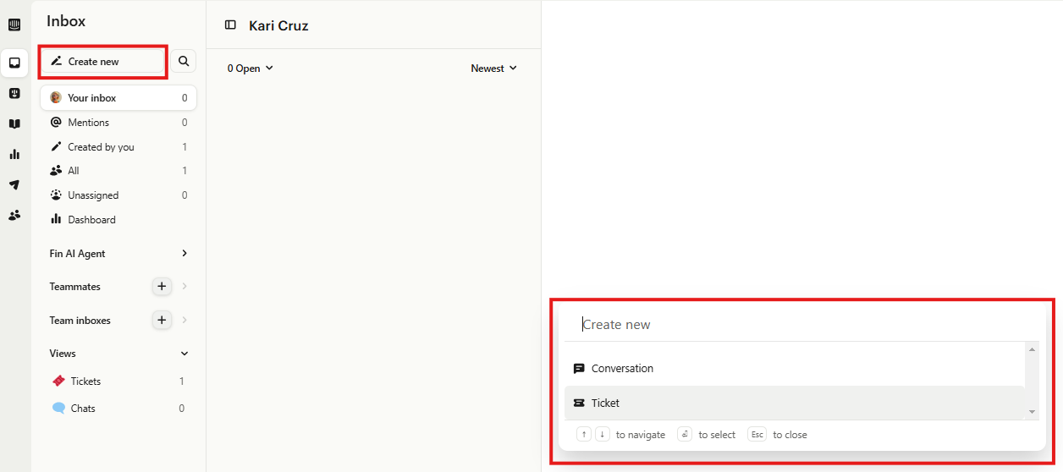This screenshot has width=1063, height=472.
Task: Add a teammate with the plus button
Action: (162, 287)
